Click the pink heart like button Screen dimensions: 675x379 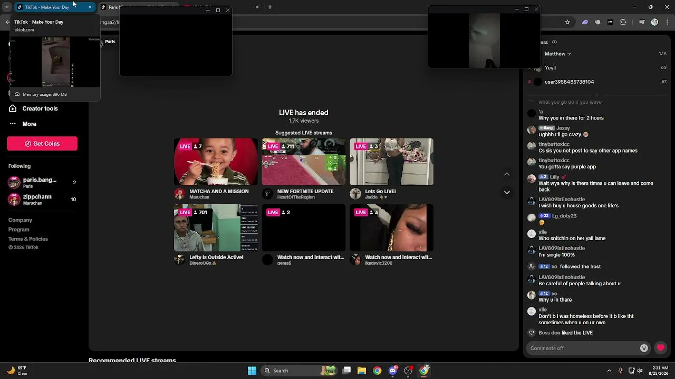click(660, 348)
